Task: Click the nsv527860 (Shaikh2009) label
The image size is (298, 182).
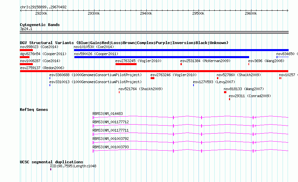Action: [x=239, y=75]
